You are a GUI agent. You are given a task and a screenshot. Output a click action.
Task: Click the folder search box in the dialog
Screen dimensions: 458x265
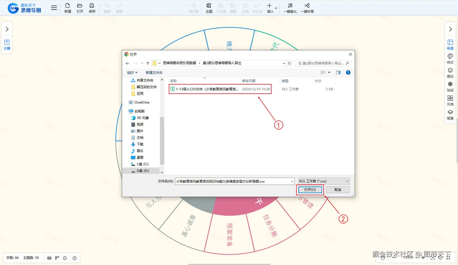coord(323,63)
